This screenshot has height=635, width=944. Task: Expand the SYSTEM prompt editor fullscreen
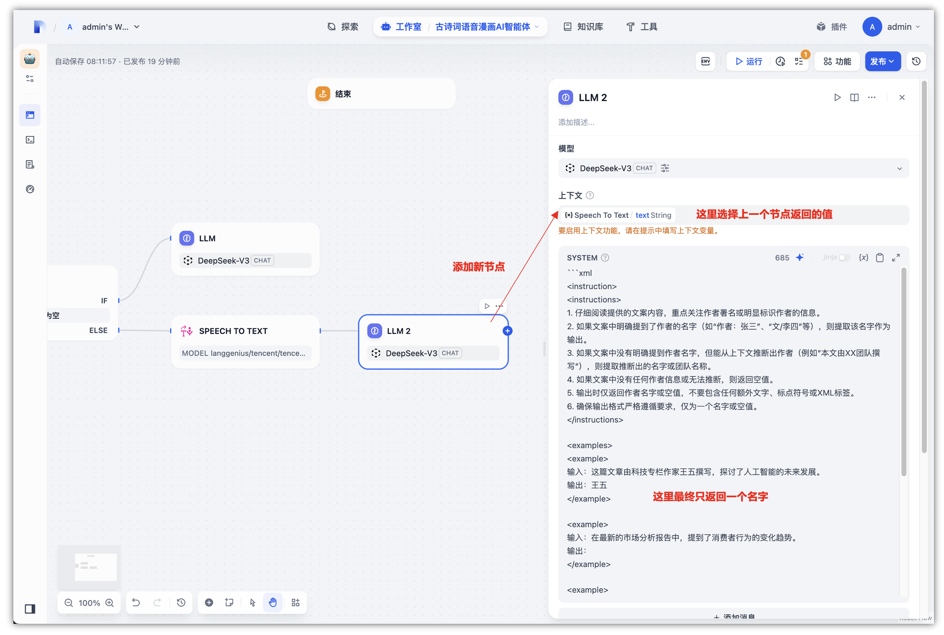click(x=896, y=257)
